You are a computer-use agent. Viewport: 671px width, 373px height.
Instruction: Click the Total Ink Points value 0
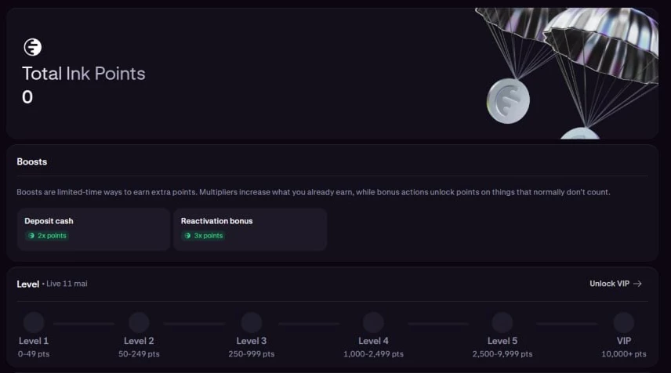[x=27, y=97]
